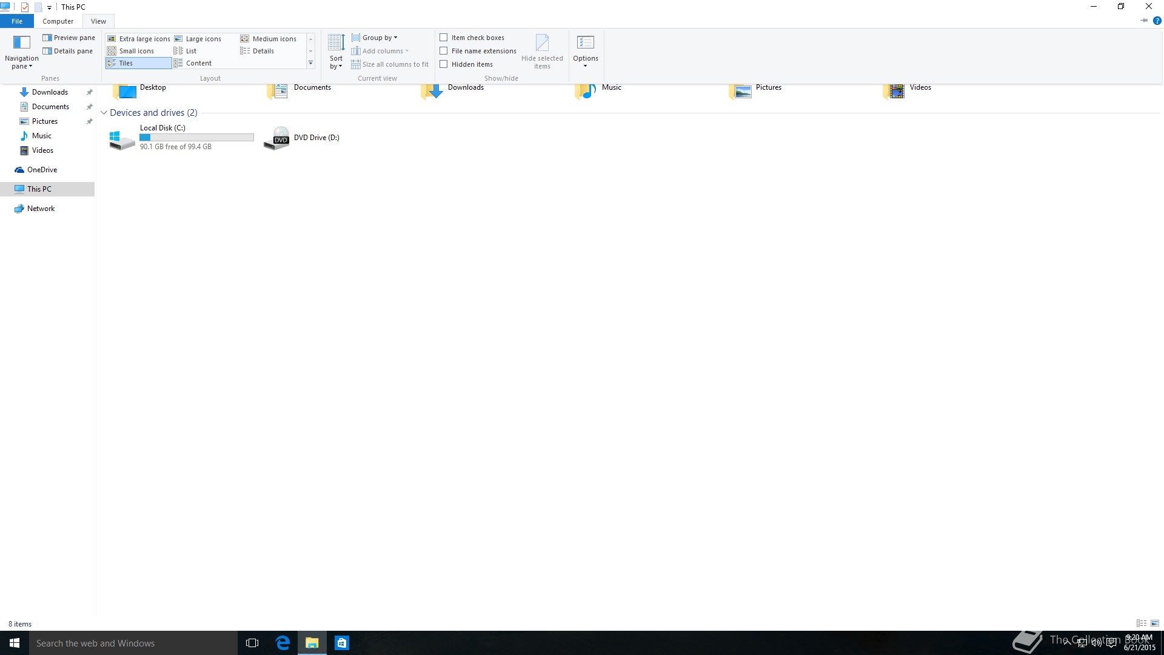Click Hide selected items button
This screenshot has height=655, width=1164.
[x=542, y=52]
